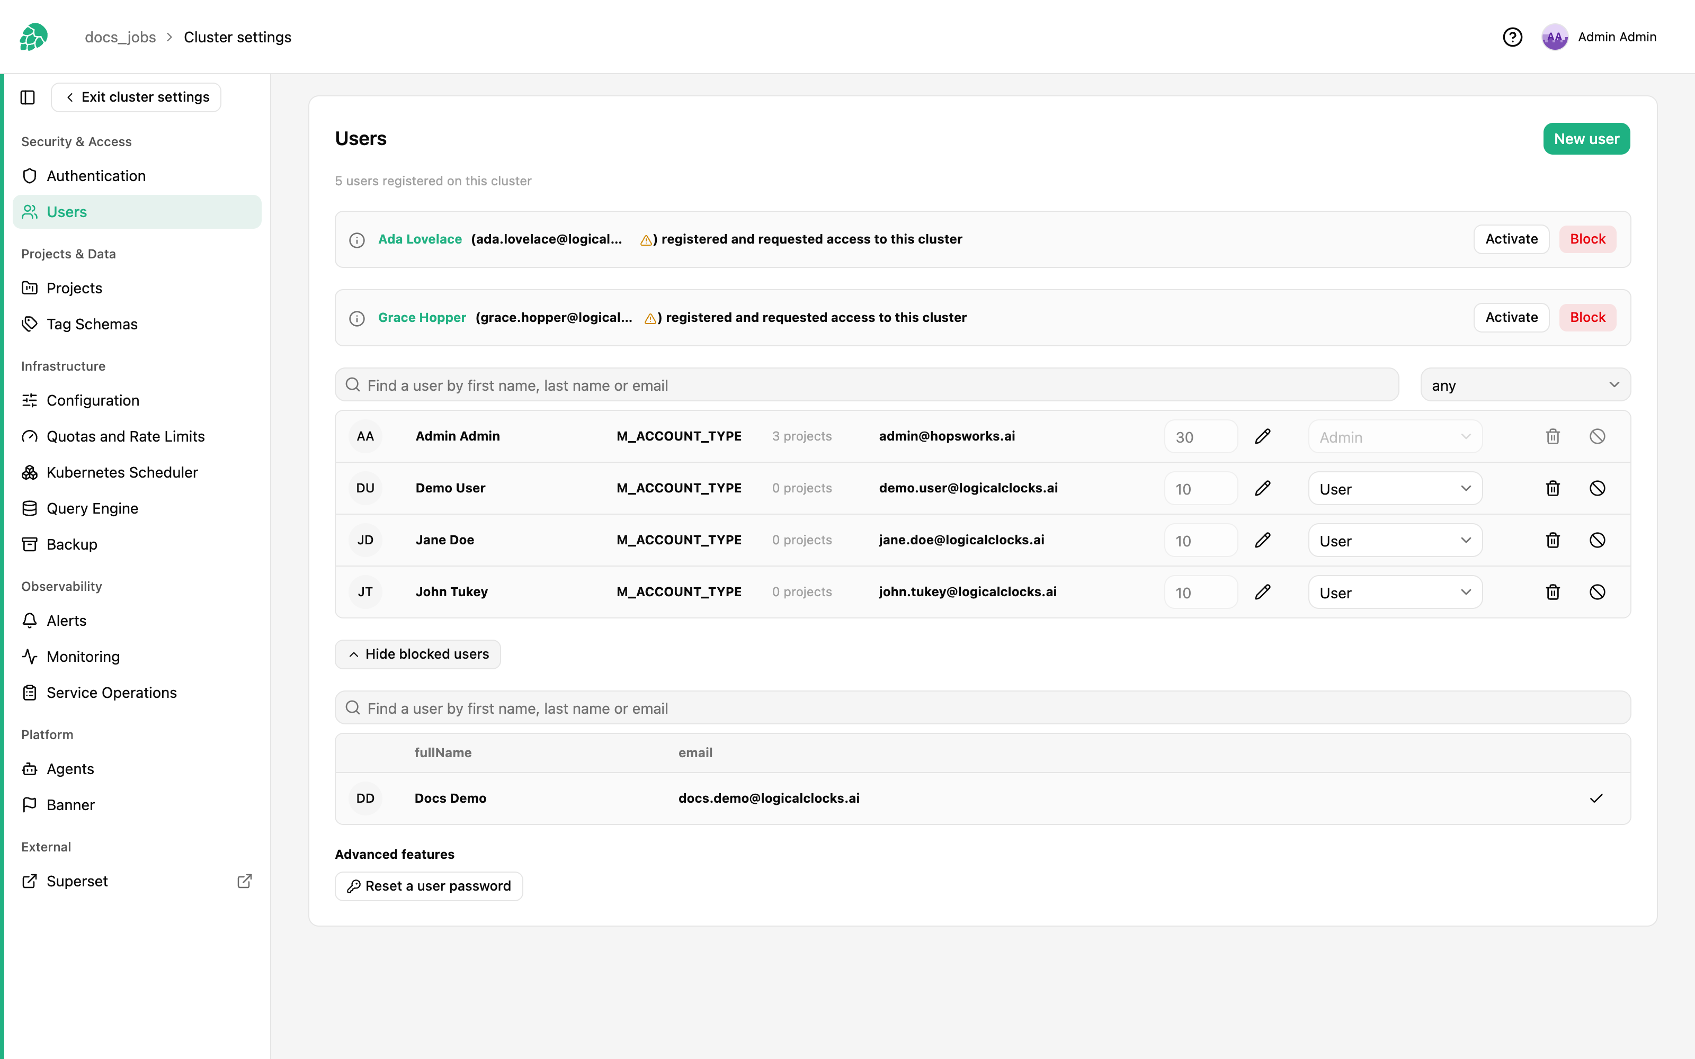This screenshot has height=1059, width=1695.
Task: Open Service Operations in sidebar
Action: [137, 693]
